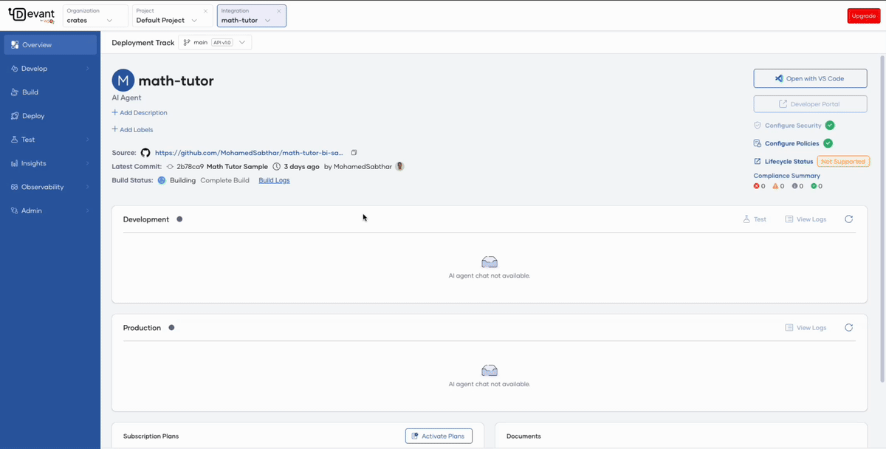Screen dimensions: 886x449
Task: Click the page vertical scrollbar
Action: (882, 218)
